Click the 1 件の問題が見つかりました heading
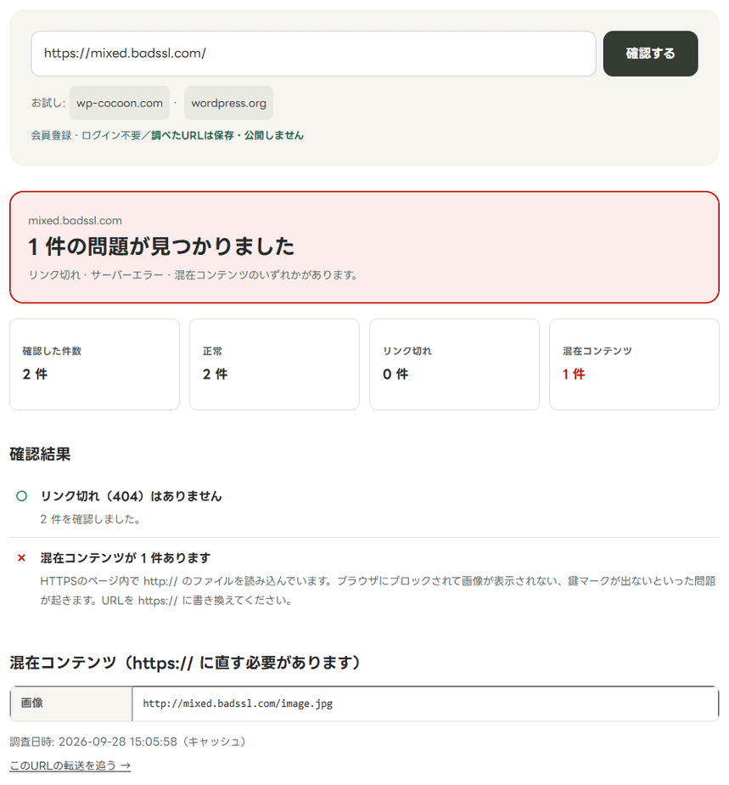Image resolution: width=729 pixels, height=785 pixels. point(161,247)
